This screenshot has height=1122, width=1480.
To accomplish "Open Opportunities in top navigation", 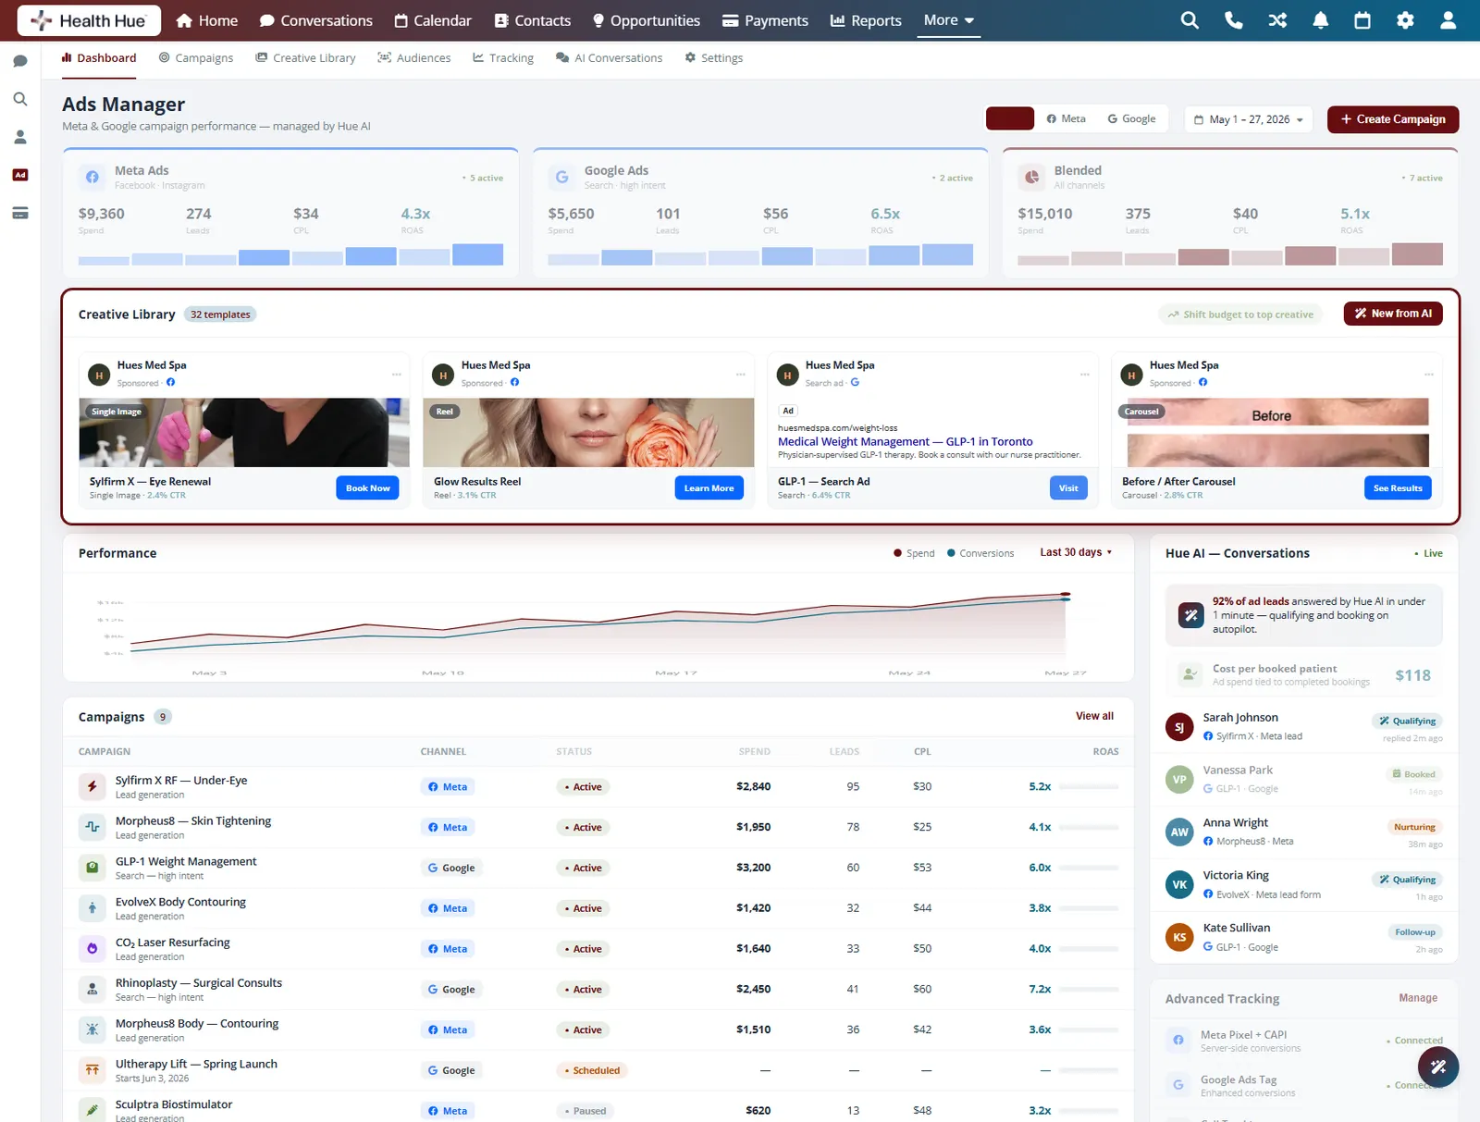I will click(646, 20).
